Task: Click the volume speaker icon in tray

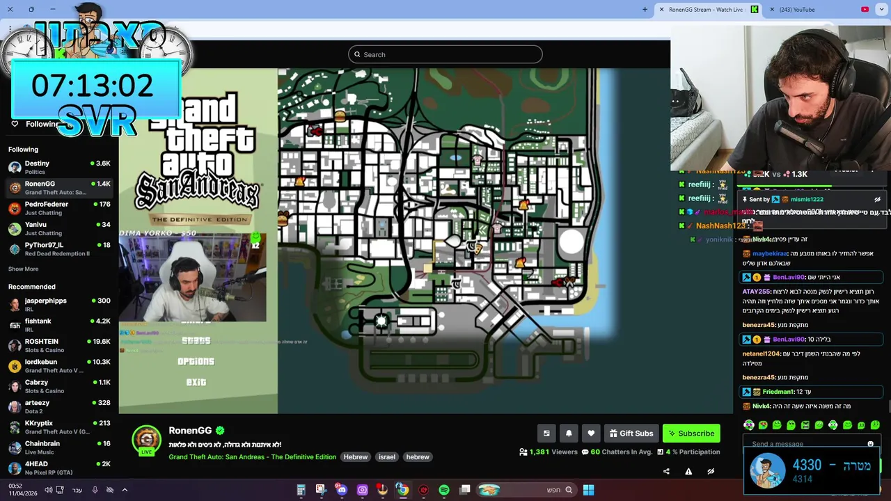Action: (49, 490)
